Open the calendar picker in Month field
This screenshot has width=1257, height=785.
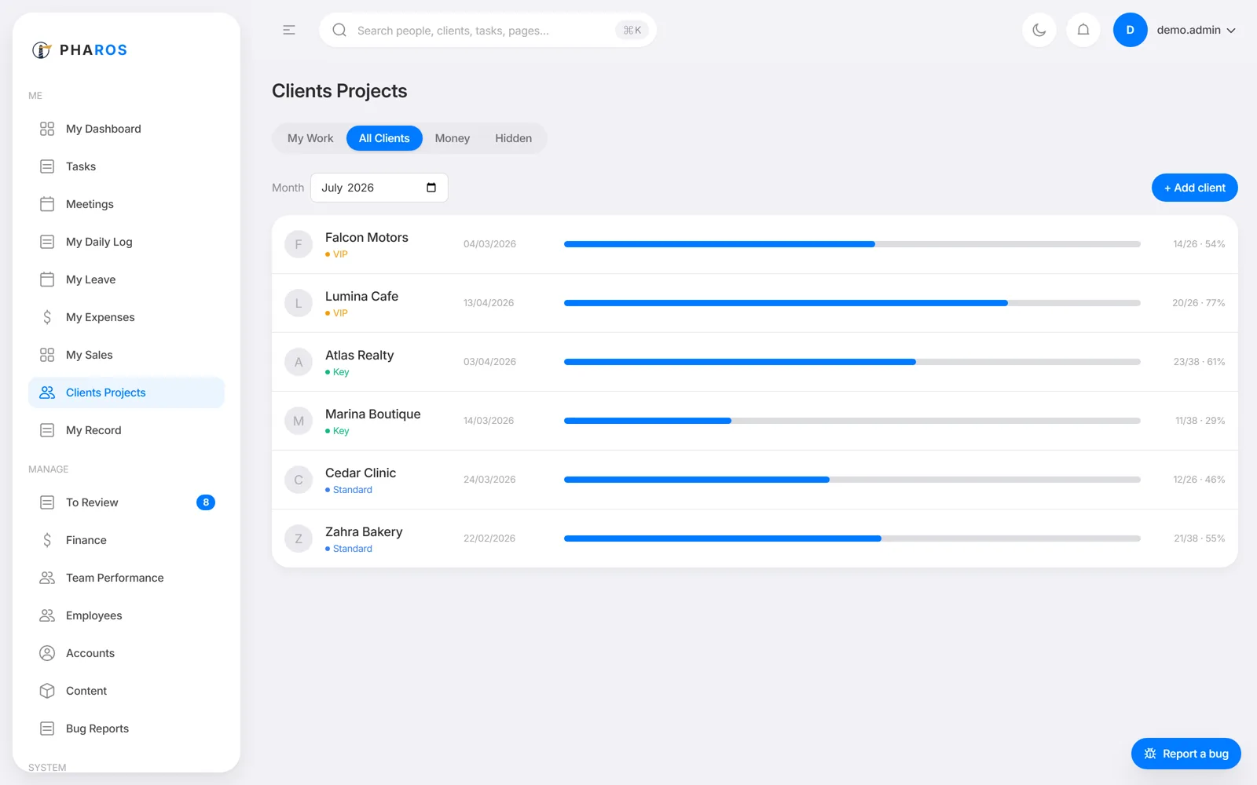(431, 188)
